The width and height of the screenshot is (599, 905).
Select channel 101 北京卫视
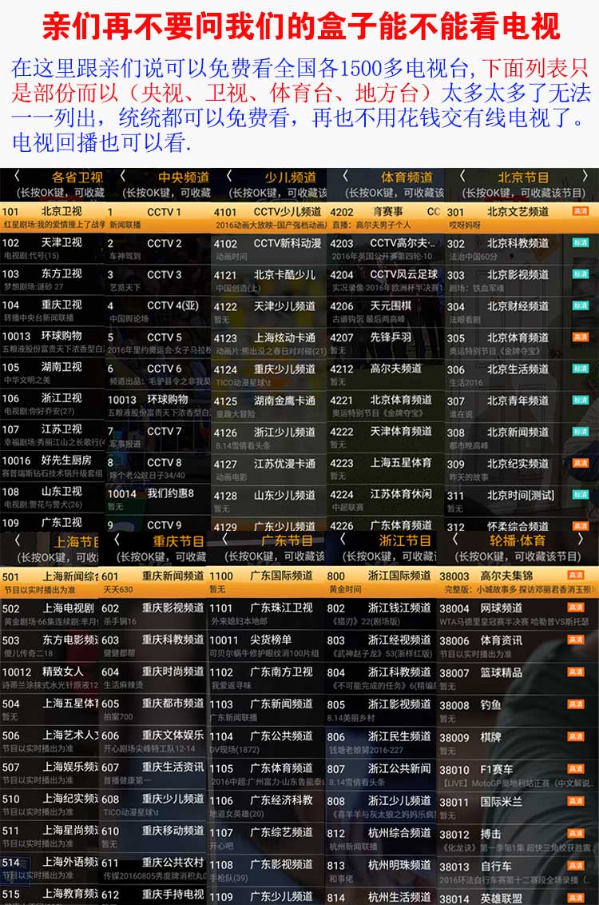click(53, 217)
